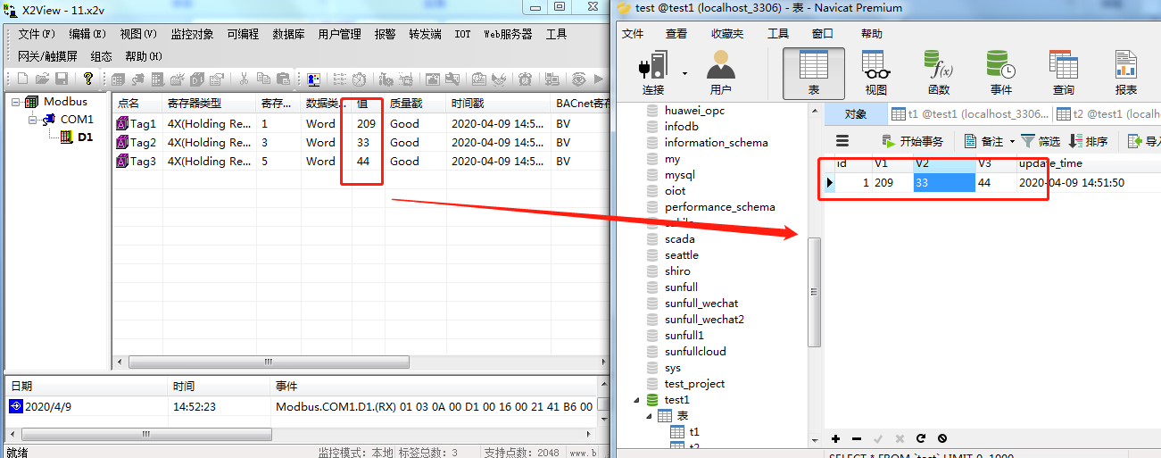Screen dimensions: 1161x458
Task: Collapse the Modbus tree node in X2View
Action: pos(15,102)
